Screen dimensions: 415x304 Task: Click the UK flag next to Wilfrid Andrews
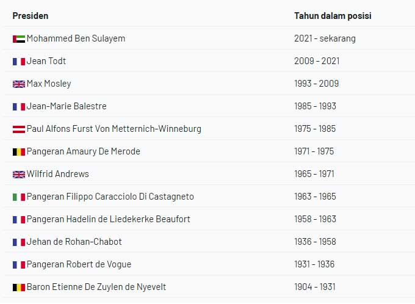(x=19, y=175)
